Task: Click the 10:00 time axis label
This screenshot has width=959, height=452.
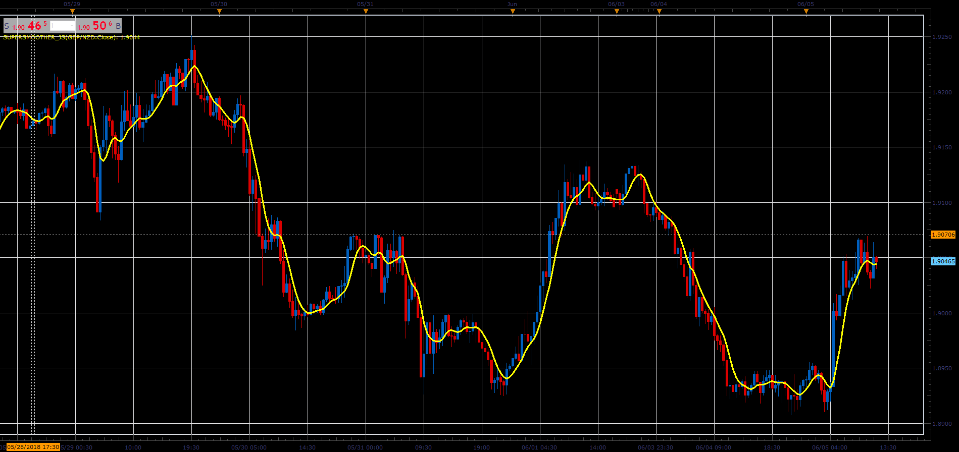Action: coord(133,447)
